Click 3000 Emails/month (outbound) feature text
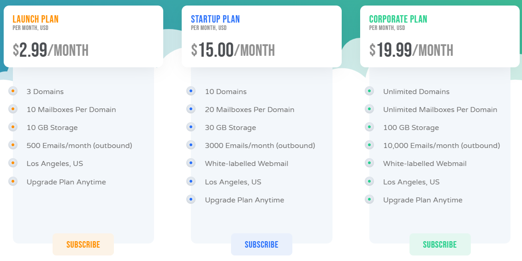This screenshot has width=522, height=261. (260, 146)
